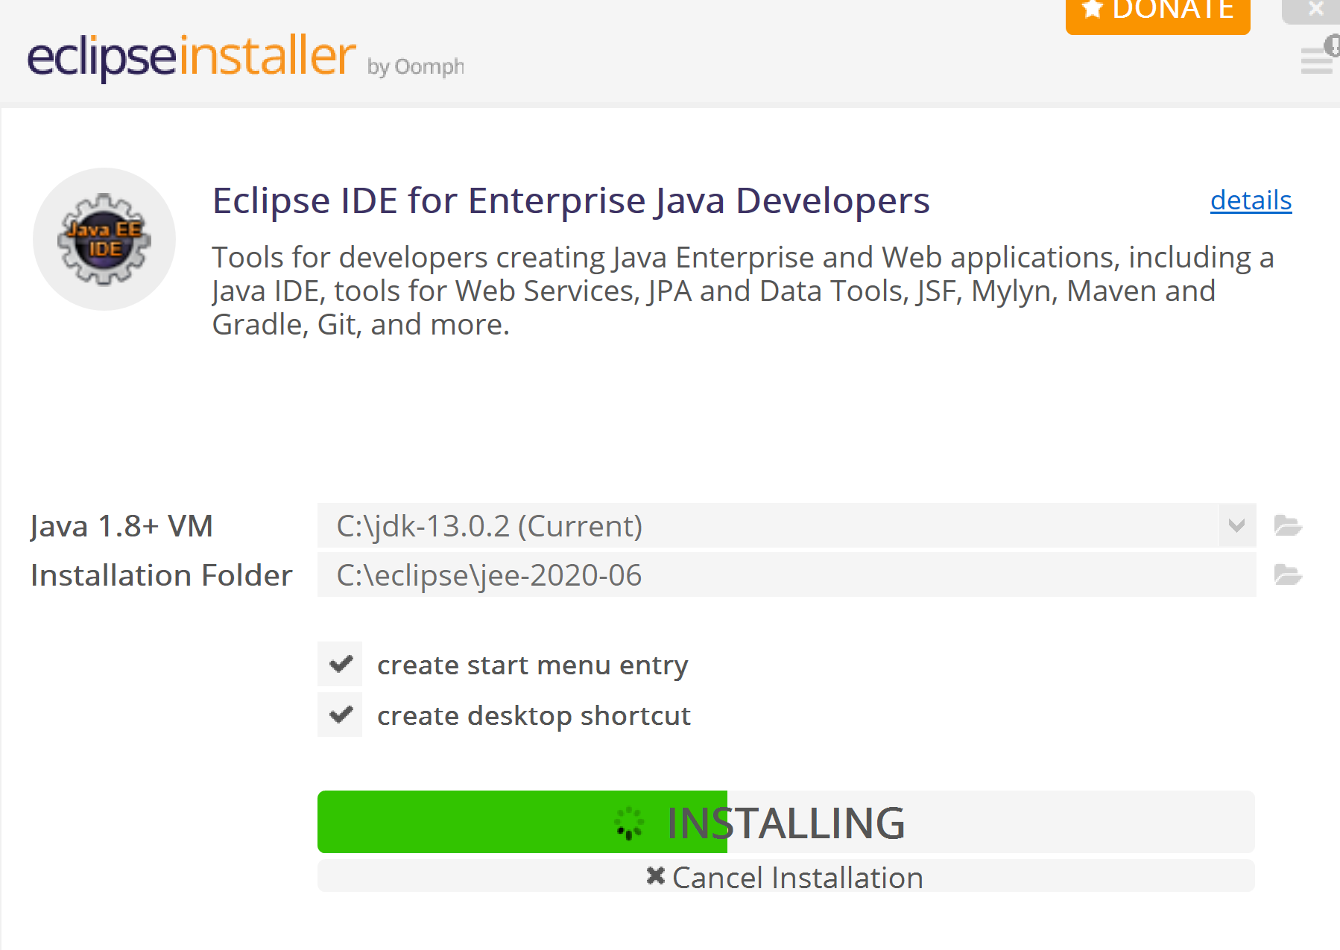Viewport: 1340px width, 950px height.
Task: Toggle create desktop shortcut checkbox
Action: pyautogui.click(x=340, y=715)
